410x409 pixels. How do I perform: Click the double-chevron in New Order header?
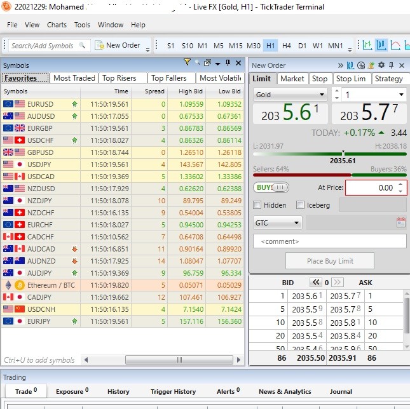tap(340, 65)
